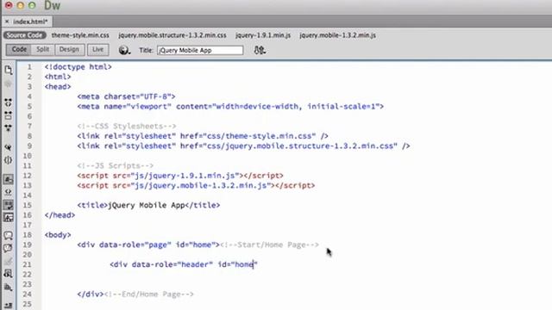Click the Title input field
Screen dimensions: 552x310
pyautogui.click(x=200, y=50)
